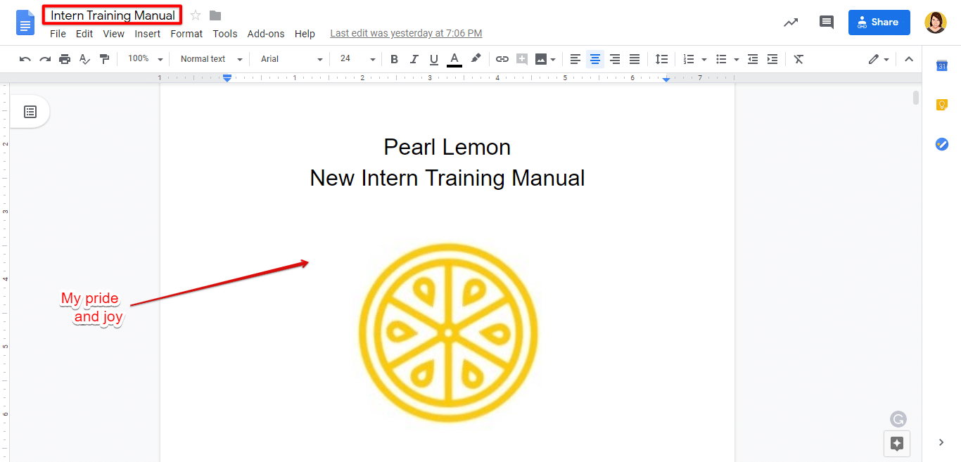Move document using folder icon
961x462 pixels.
(x=215, y=15)
